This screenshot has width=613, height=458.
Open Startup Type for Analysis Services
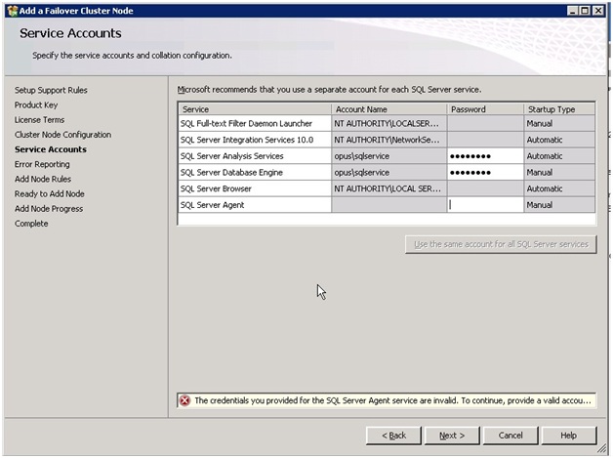pos(559,156)
